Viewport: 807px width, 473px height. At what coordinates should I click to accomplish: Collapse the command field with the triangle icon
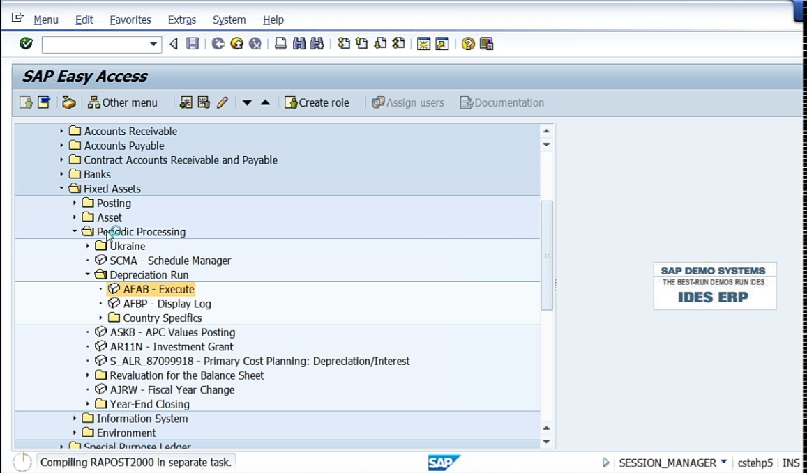(174, 44)
